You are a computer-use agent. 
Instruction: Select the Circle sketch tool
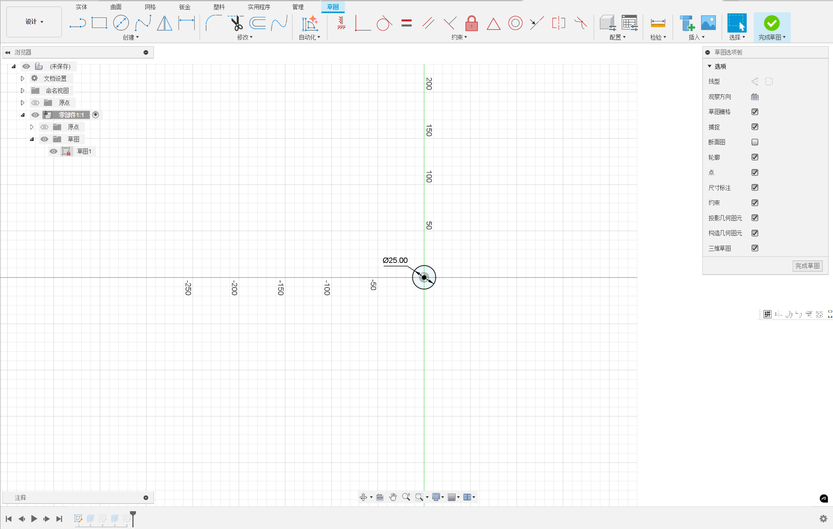121,23
